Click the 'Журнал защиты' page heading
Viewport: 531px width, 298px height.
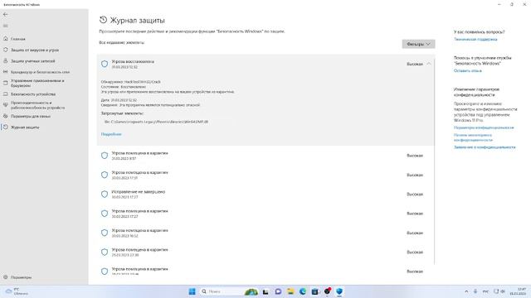click(x=138, y=20)
